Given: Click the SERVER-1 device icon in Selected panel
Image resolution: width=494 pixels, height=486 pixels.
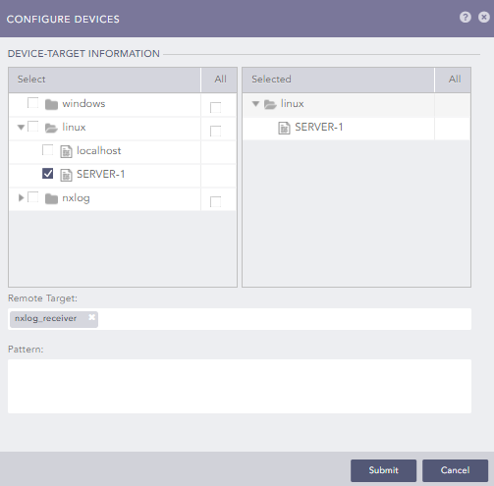Looking at the screenshot, I should pyautogui.click(x=284, y=128).
